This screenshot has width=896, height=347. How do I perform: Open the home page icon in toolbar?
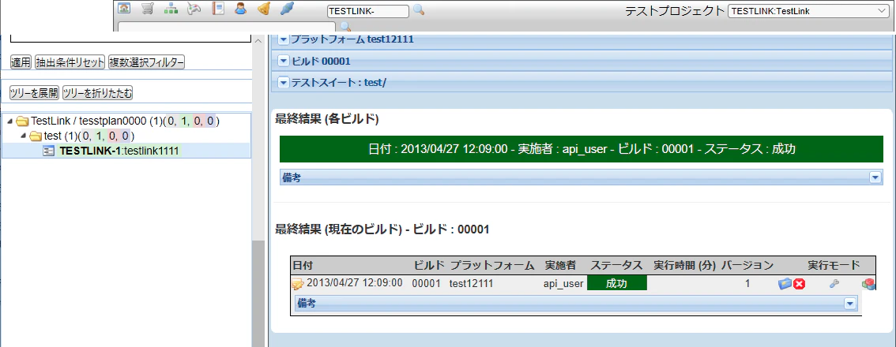point(124,9)
